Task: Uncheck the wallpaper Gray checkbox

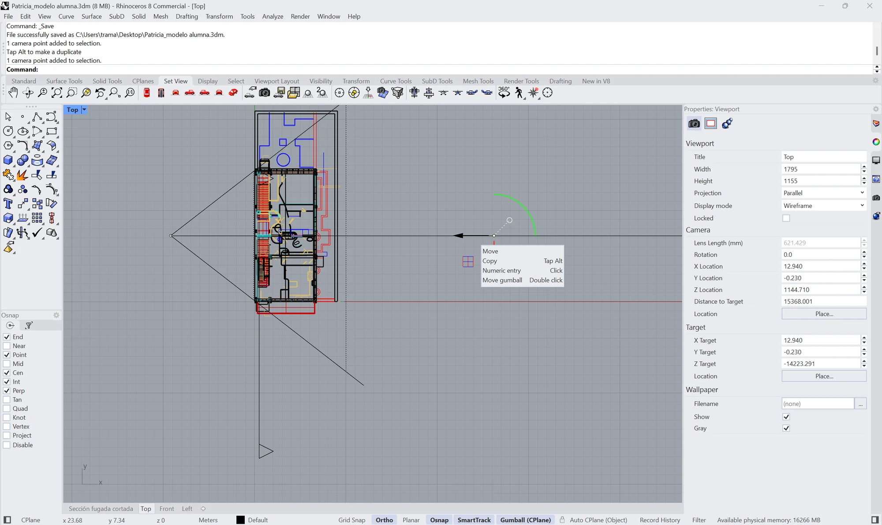Action: 786,428
